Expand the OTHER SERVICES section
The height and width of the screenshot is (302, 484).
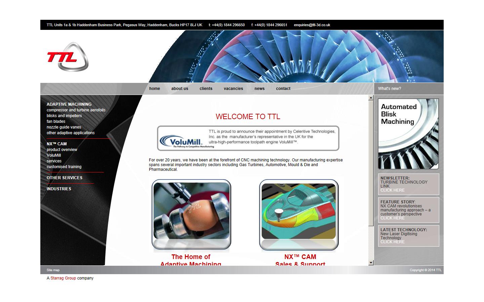65,178
